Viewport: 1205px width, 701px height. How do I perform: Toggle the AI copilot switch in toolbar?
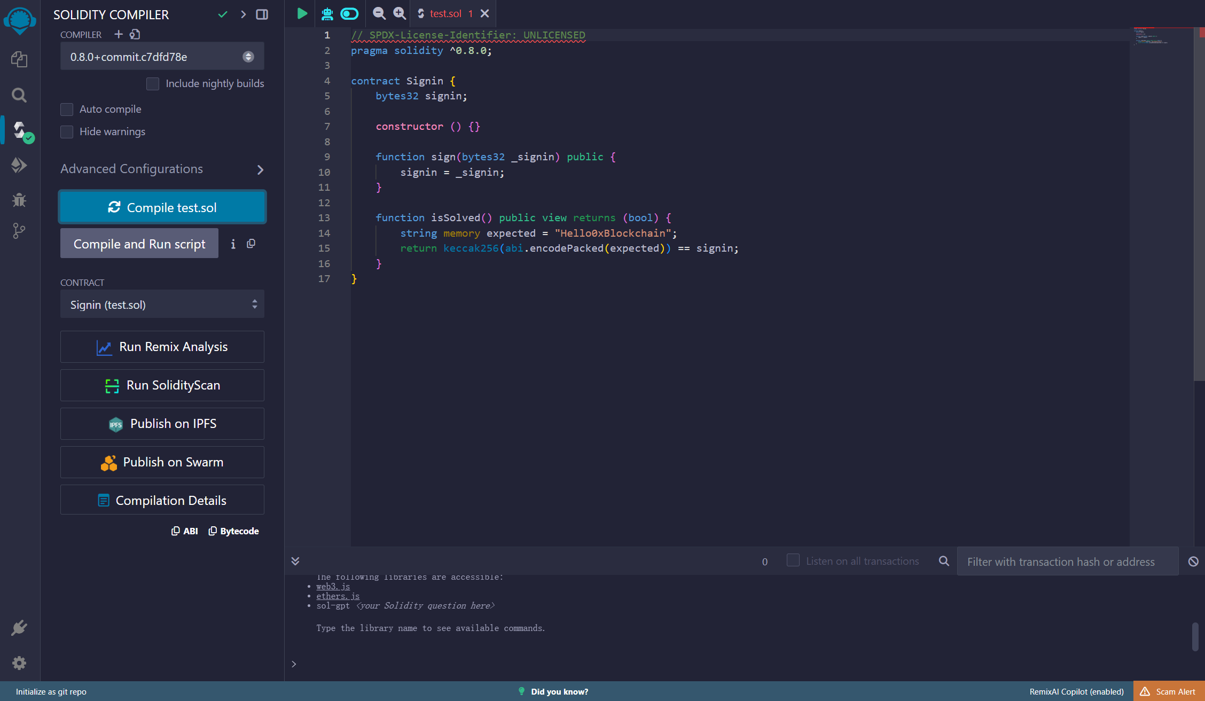click(349, 13)
